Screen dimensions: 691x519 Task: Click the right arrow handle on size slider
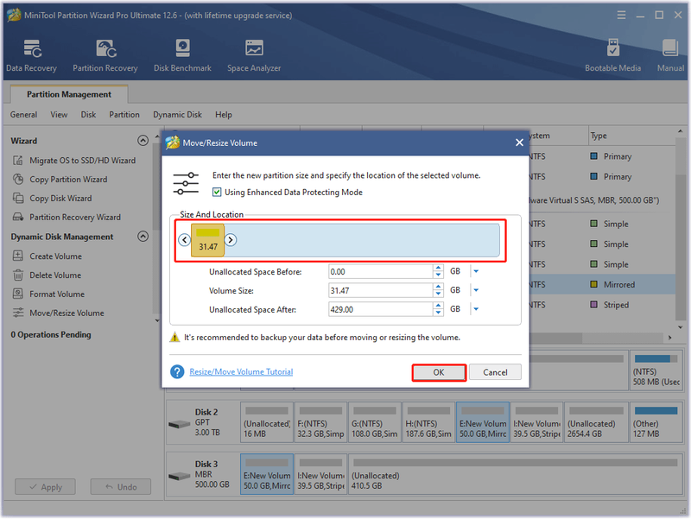click(x=231, y=240)
